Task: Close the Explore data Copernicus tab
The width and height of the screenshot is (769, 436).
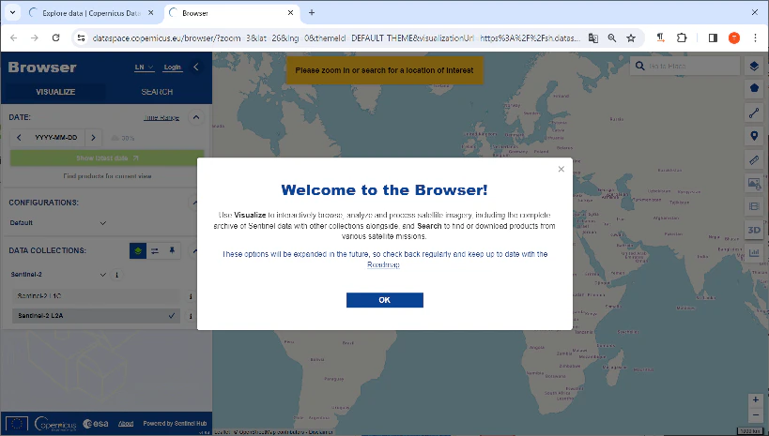Action: coord(150,13)
